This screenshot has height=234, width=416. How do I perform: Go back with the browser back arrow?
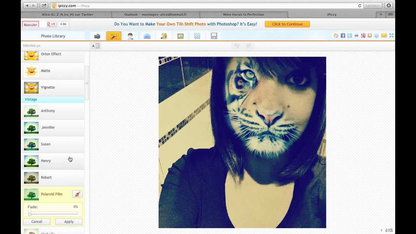27,6
